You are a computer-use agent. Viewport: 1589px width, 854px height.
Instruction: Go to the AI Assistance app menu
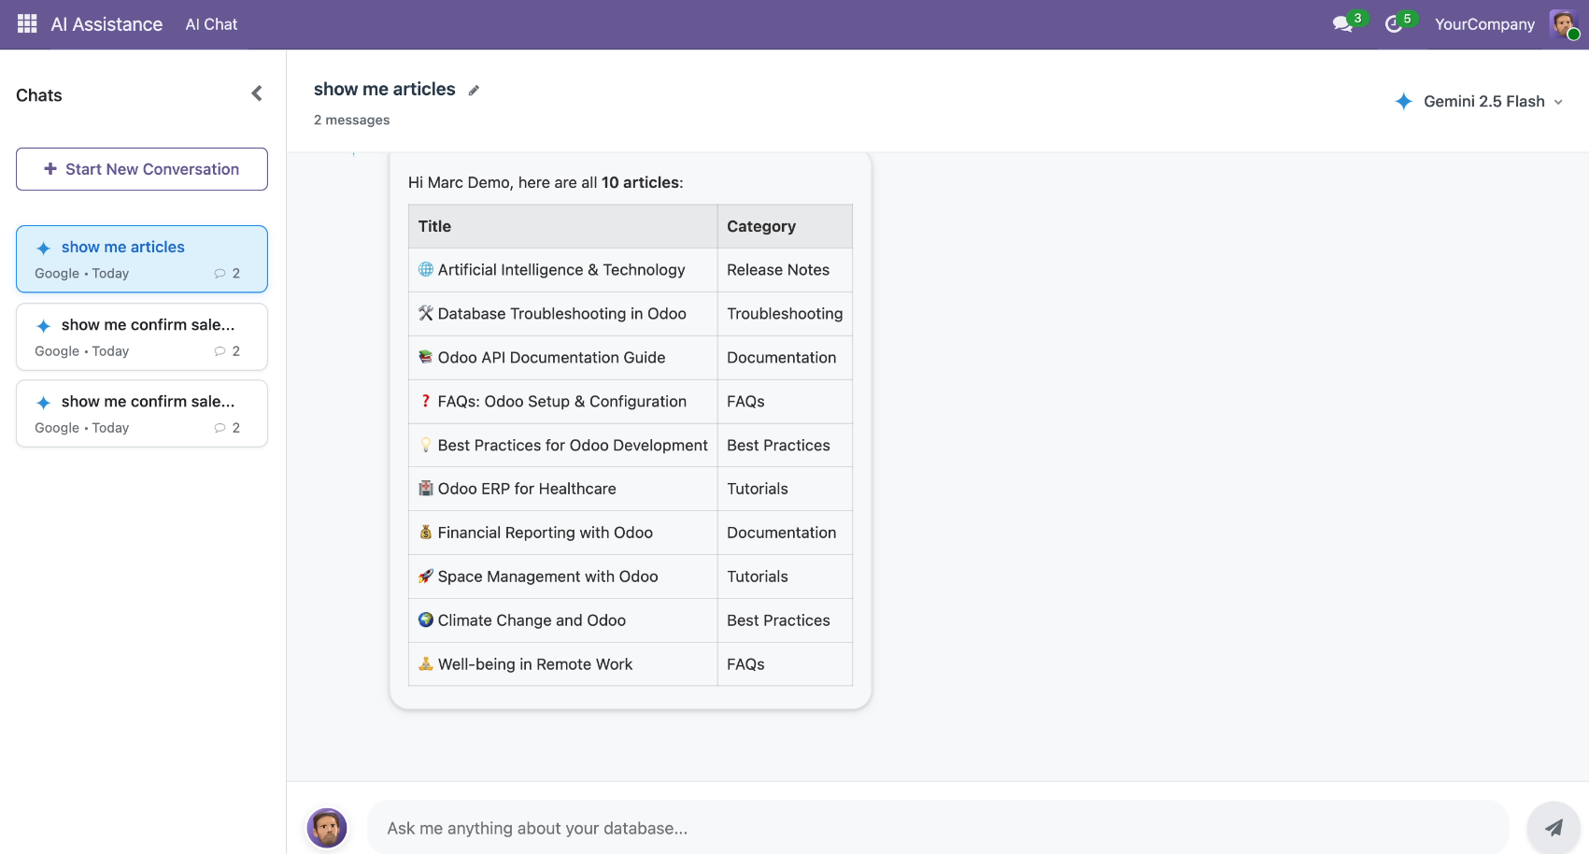click(x=106, y=24)
